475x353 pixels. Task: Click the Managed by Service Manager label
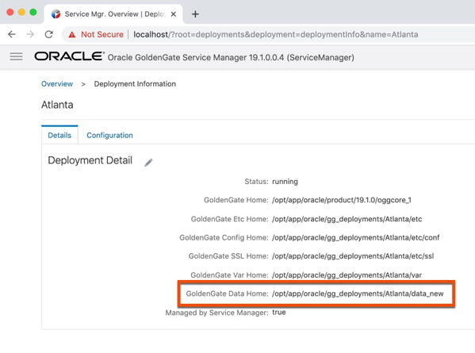pos(217,313)
